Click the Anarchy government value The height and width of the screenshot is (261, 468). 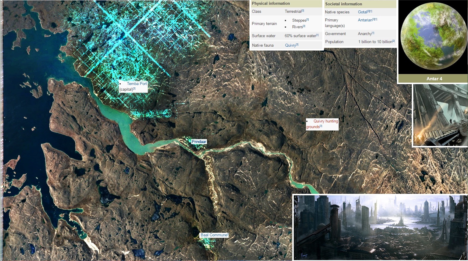coord(365,34)
